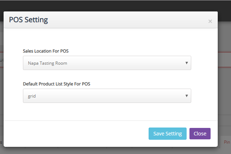Click the dimmed page area left of the dialog
The image size is (231, 154).
[x=1, y=89]
